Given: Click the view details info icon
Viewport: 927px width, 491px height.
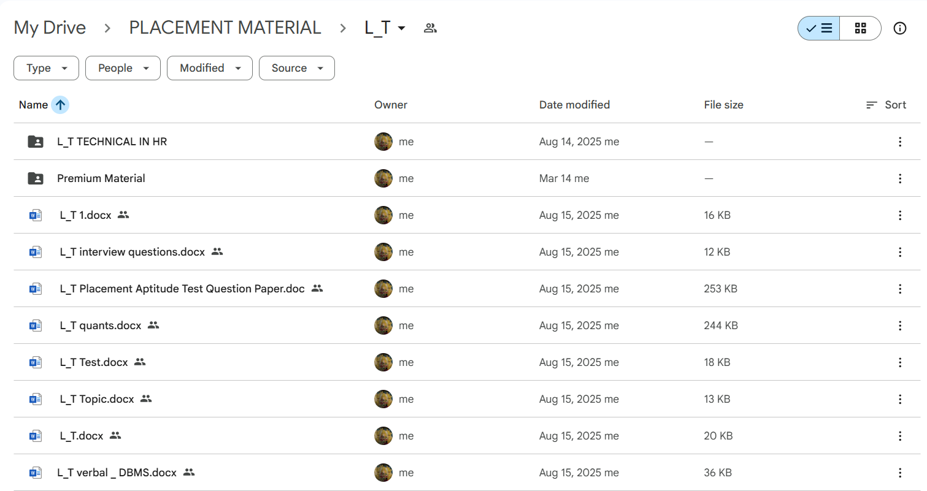Looking at the screenshot, I should 899,28.
